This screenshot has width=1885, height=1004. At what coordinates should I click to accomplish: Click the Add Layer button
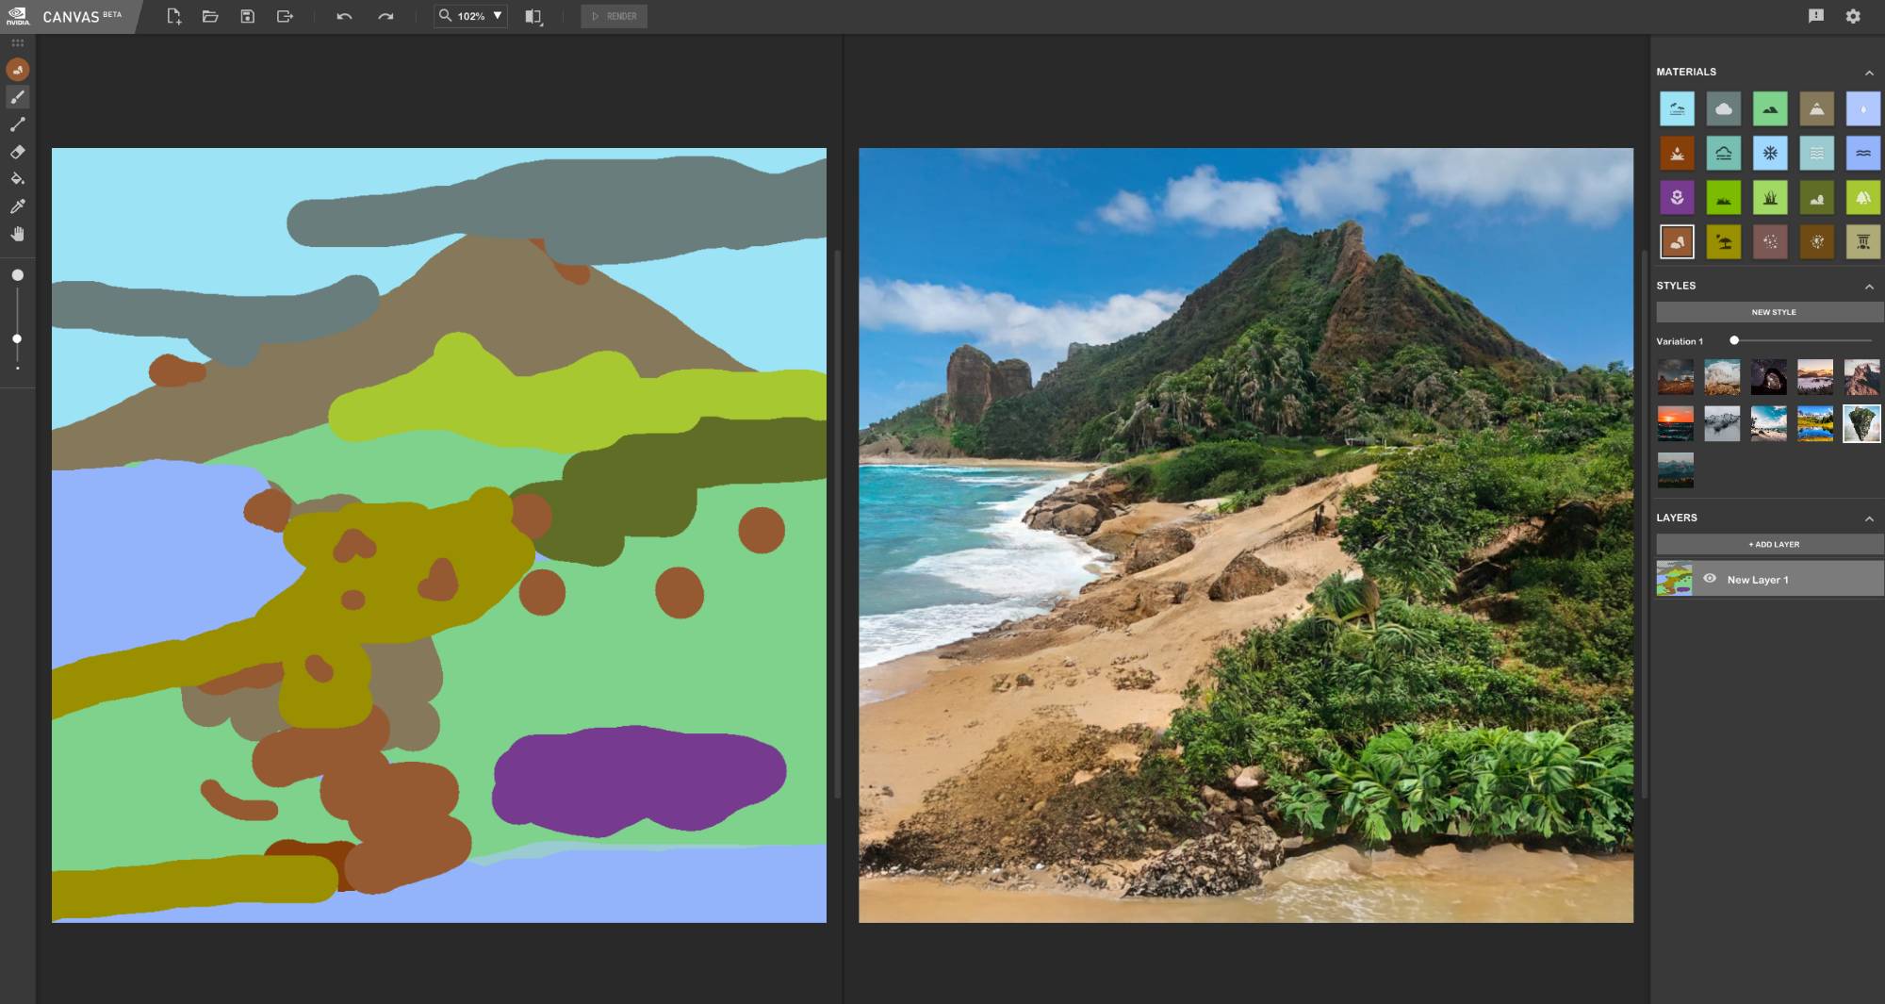click(1769, 544)
